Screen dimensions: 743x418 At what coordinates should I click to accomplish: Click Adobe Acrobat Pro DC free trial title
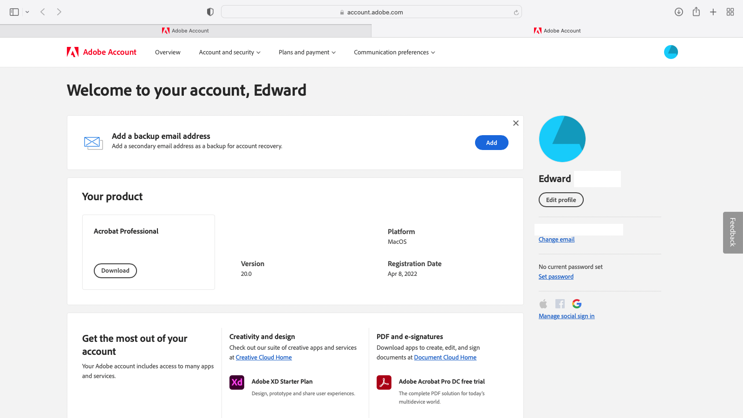442,382
